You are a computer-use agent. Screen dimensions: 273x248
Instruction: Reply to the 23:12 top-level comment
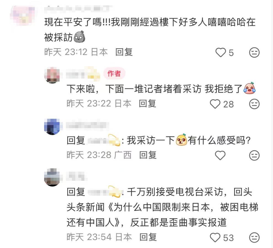[x=124, y=52]
